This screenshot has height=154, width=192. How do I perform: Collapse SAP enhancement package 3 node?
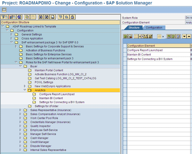click(12, 42)
